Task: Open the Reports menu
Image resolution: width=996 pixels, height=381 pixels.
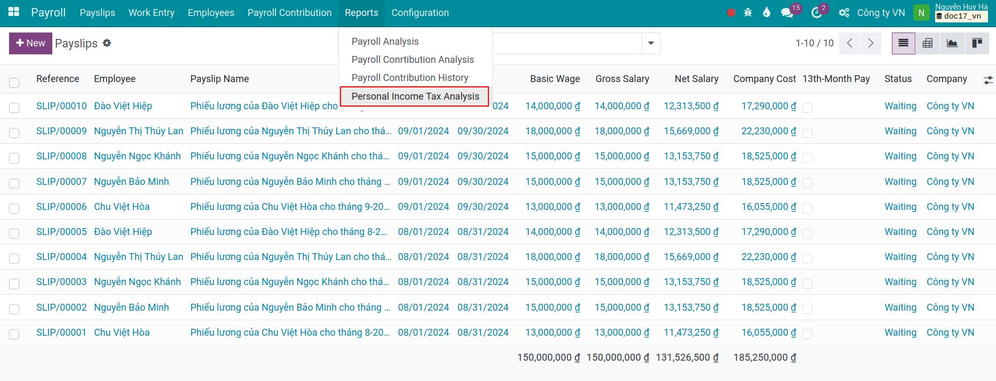Action: tap(361, 13)
